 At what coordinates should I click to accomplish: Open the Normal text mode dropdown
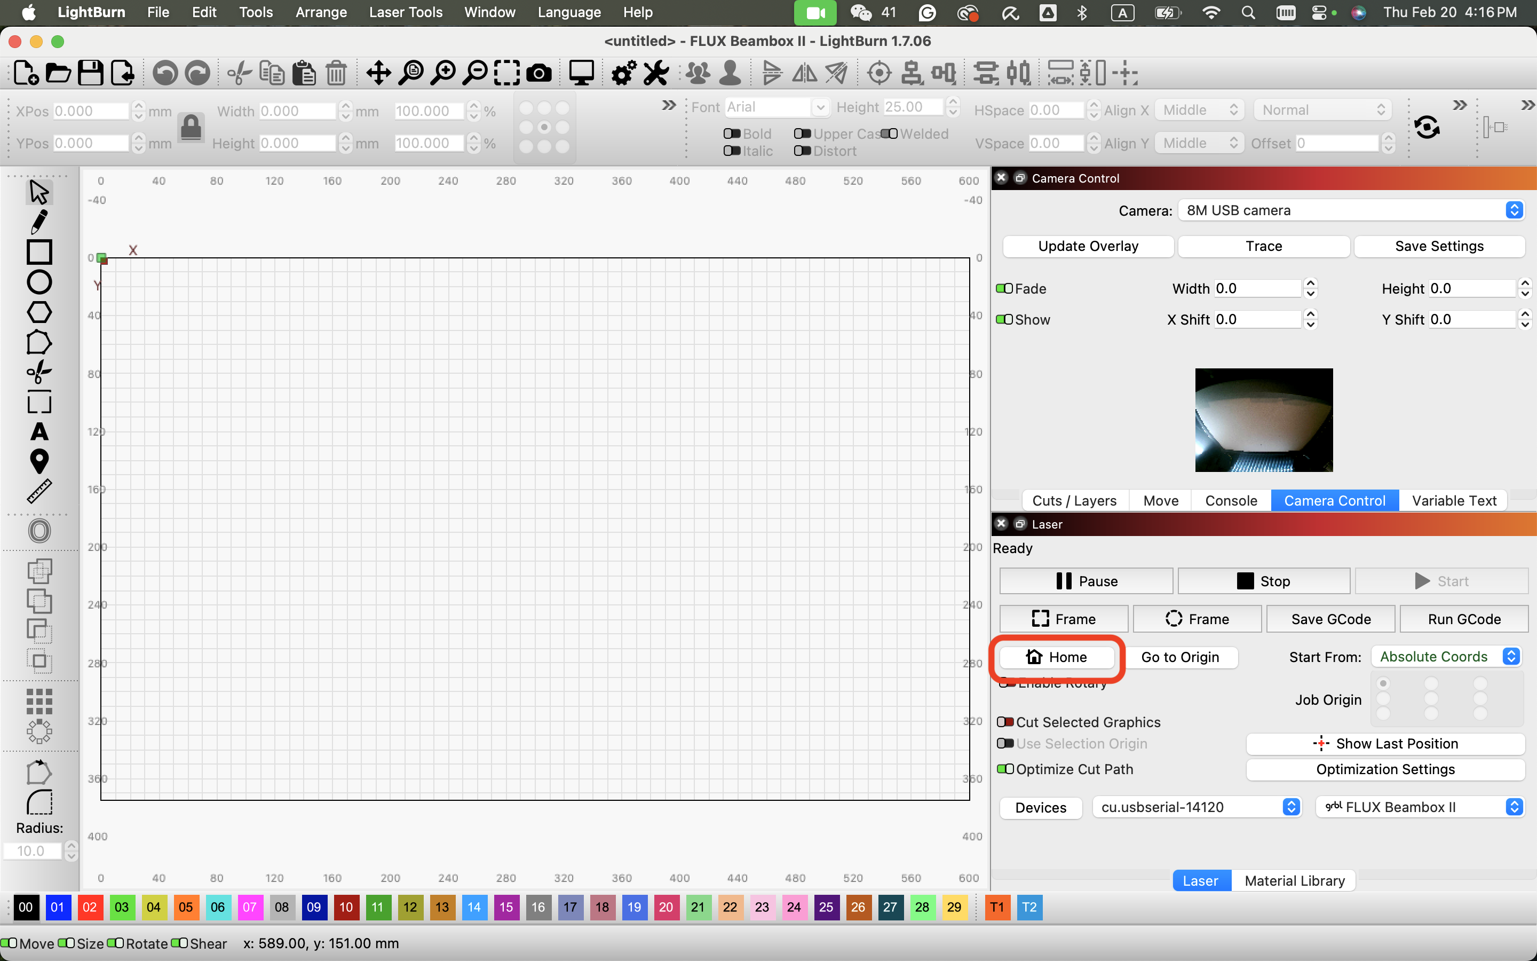pyautogui.click(x=1323, y=110)
